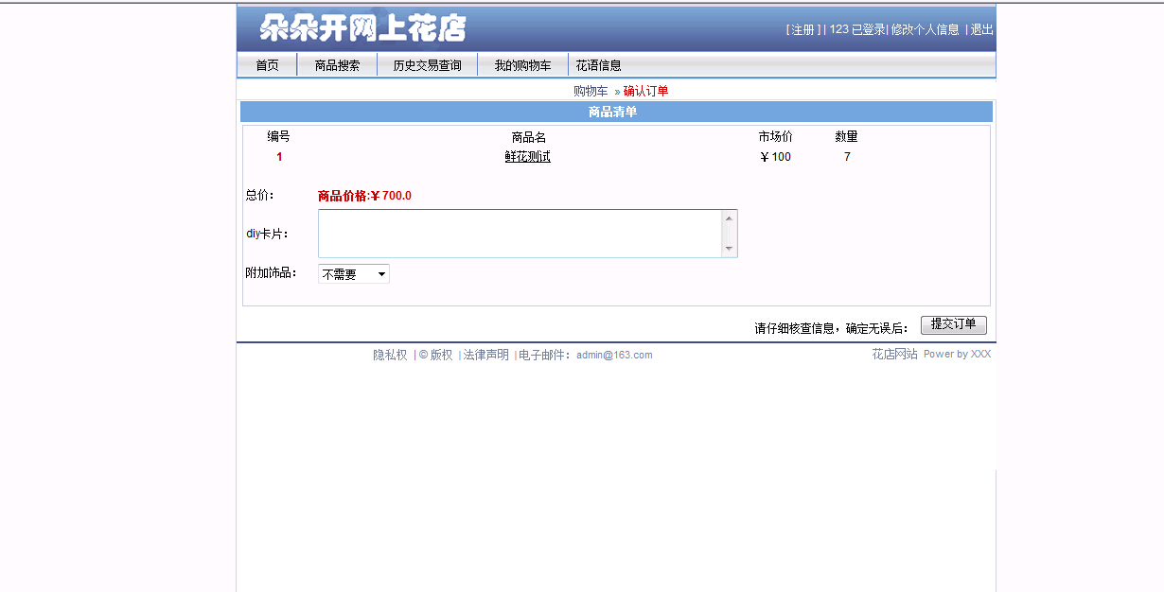
Task: Click the textarea scrollbar up arrow
Action: coord(729,218)
